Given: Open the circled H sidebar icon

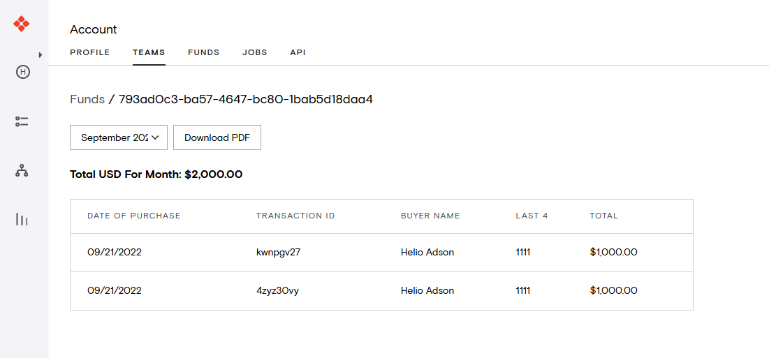Looking at the screenshot, I should (x=22, y=73).
